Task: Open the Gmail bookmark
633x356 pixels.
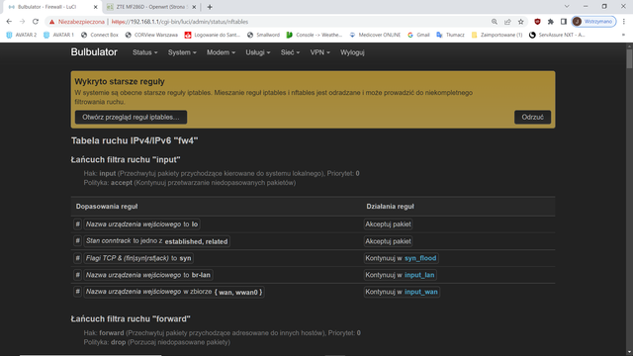Action: [418, 36]
